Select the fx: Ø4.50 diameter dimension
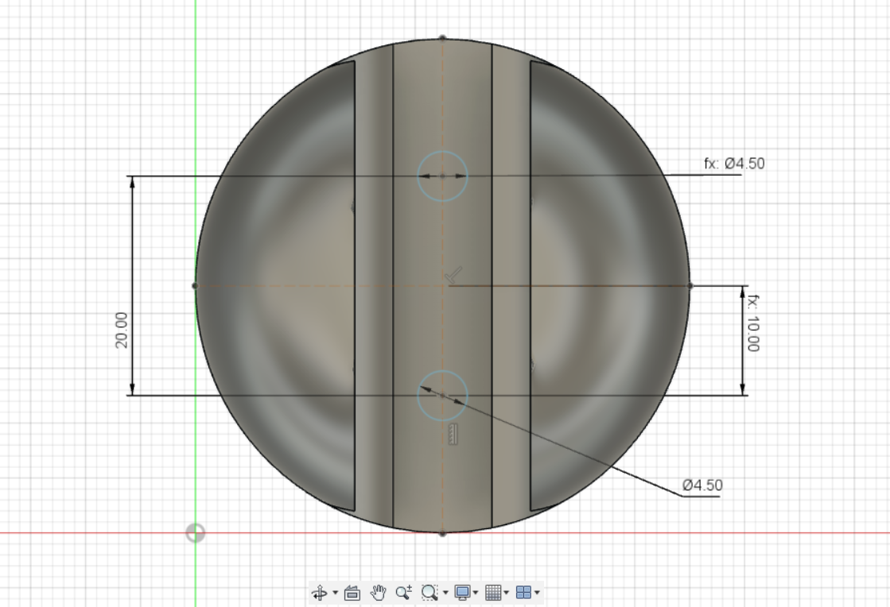This screenshot has height=607, width=890. pyautogui.click(x=734, y=163)
